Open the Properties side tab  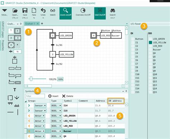coord(3,45)
